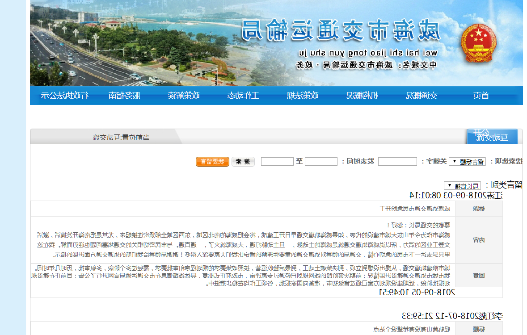Open the 交通概况 navigation item
The height and width of the screenshot is (335, 527).
tap(422, 96)
